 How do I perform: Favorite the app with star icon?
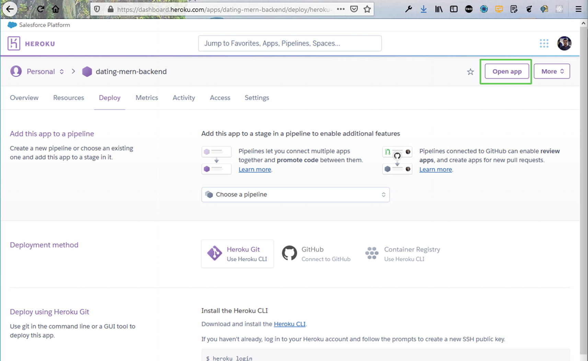(470, 72)
